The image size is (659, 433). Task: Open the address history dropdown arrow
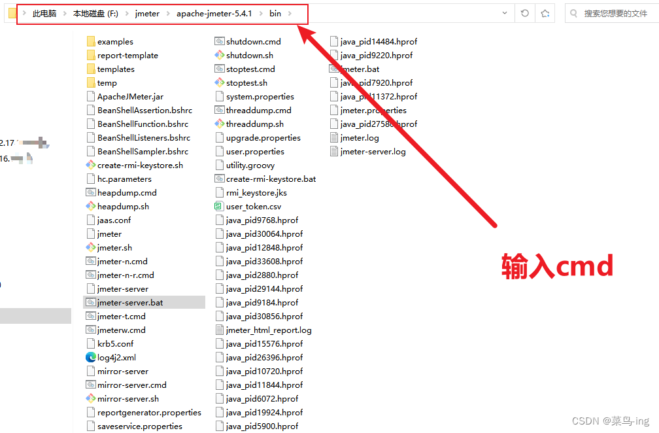(504, 14)
